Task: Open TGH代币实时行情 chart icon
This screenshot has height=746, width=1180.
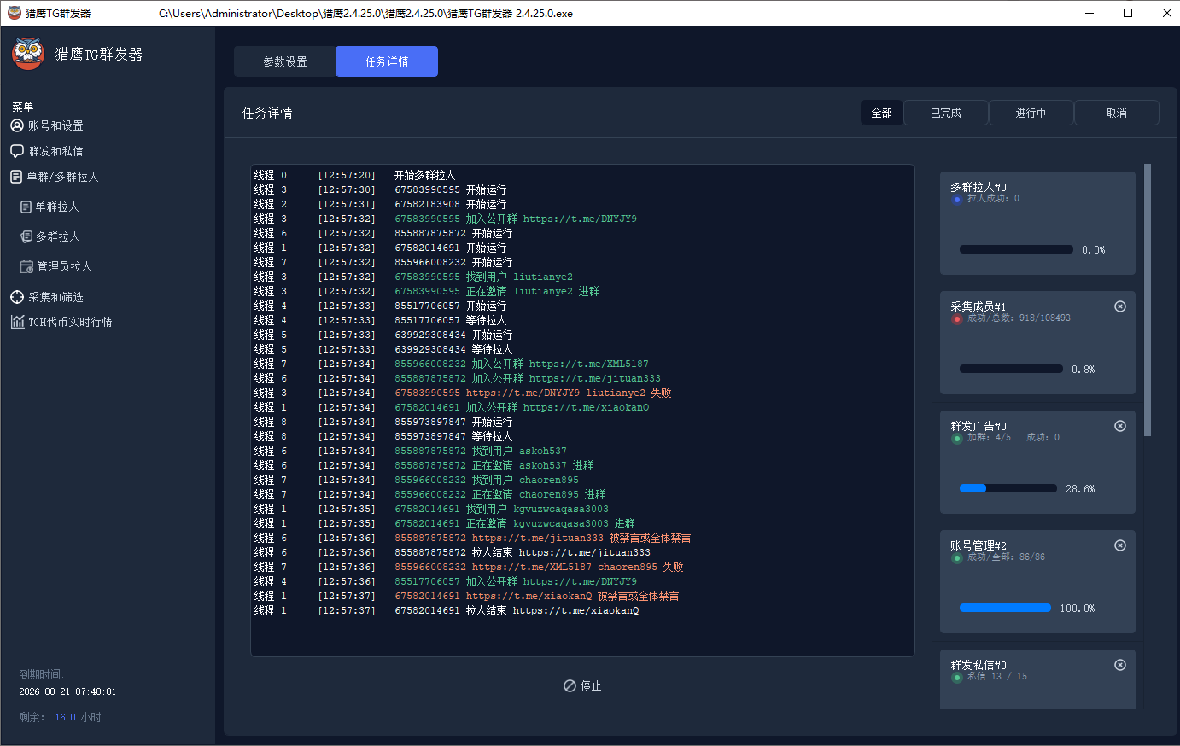Action: 17,322
